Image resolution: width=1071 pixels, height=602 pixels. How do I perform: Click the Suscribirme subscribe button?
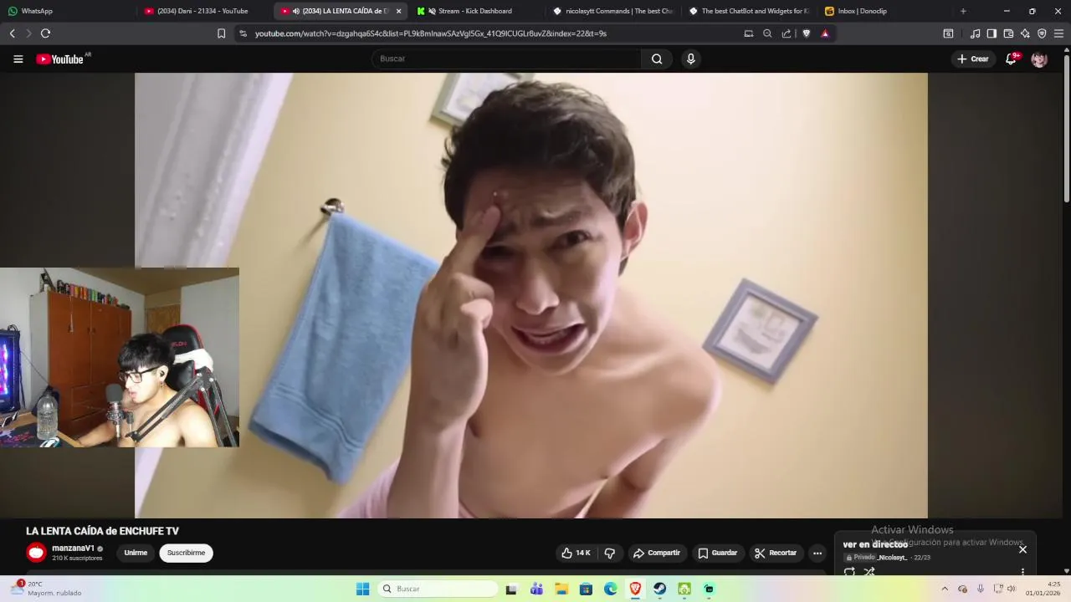tap(186, 553)
